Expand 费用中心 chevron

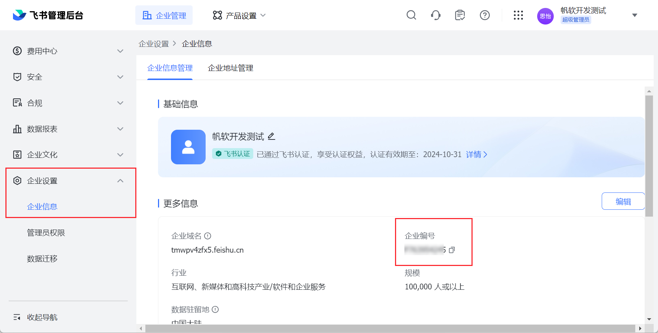point(120,51)
